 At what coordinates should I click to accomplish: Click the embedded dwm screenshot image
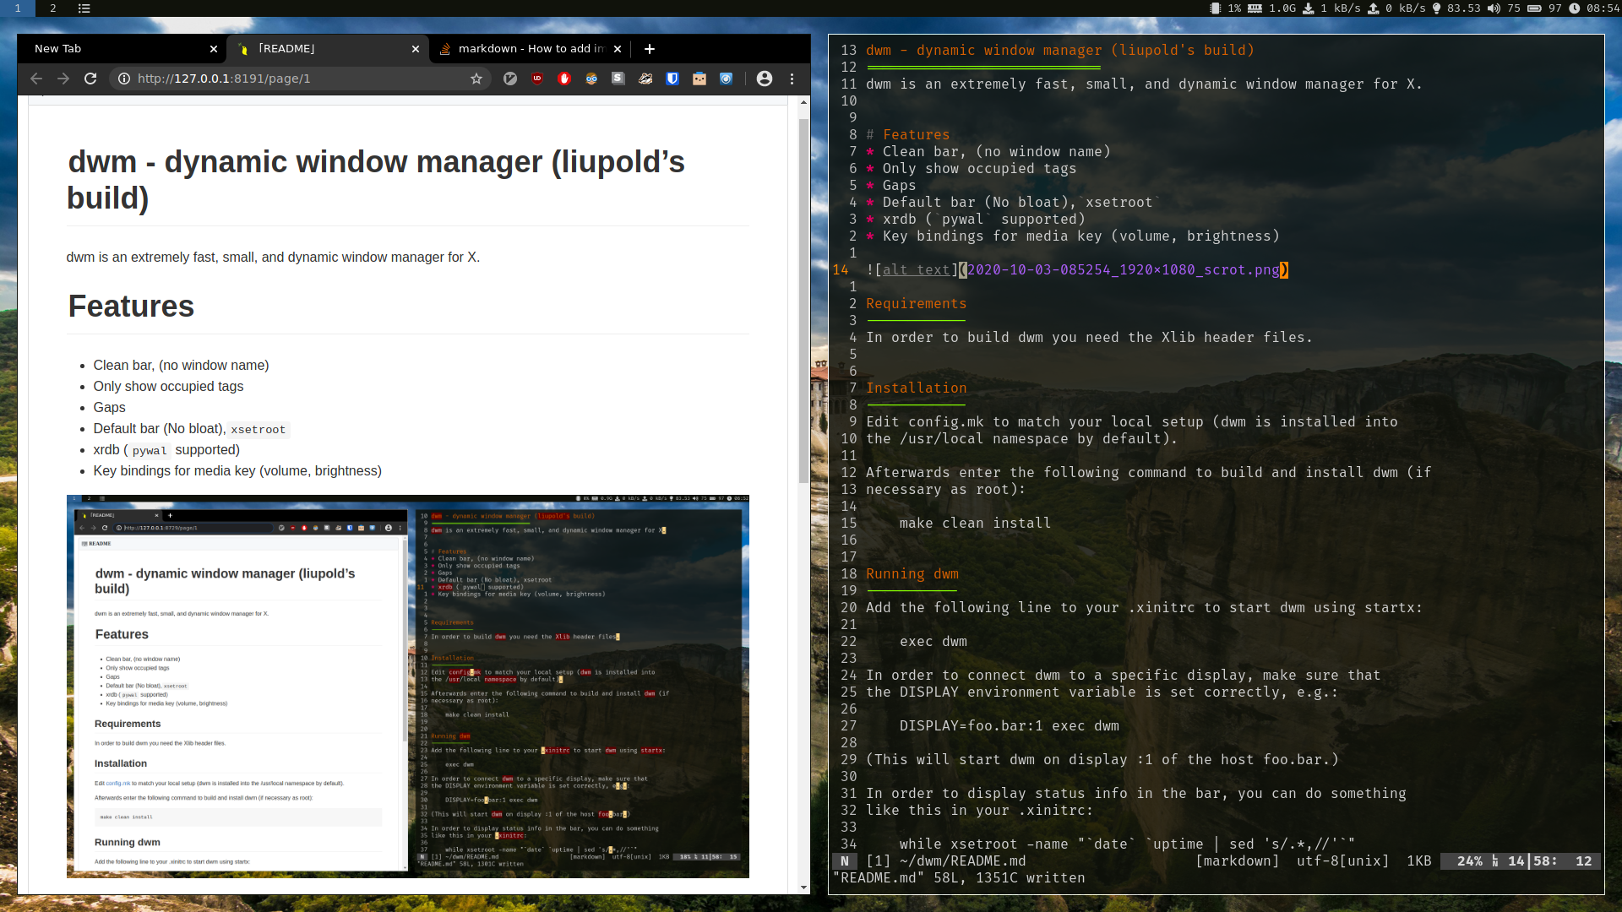pyautogui.click(x=407, y=686)
